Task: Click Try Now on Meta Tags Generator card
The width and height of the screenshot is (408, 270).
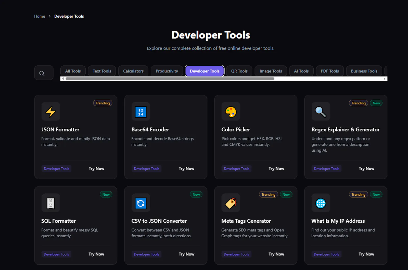Action: click(276, 254)
